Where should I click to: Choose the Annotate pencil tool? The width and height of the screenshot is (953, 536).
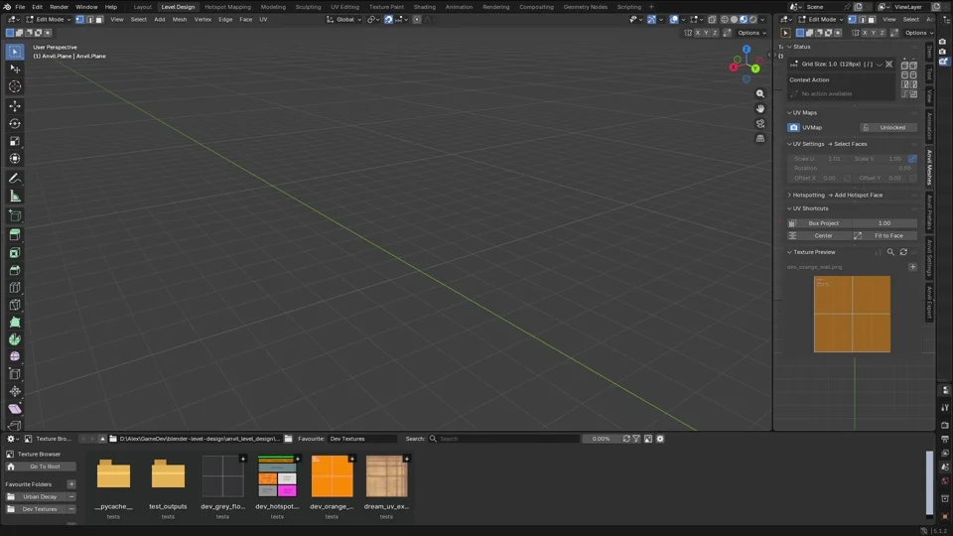pyautogui.click(x=15, y=179)
